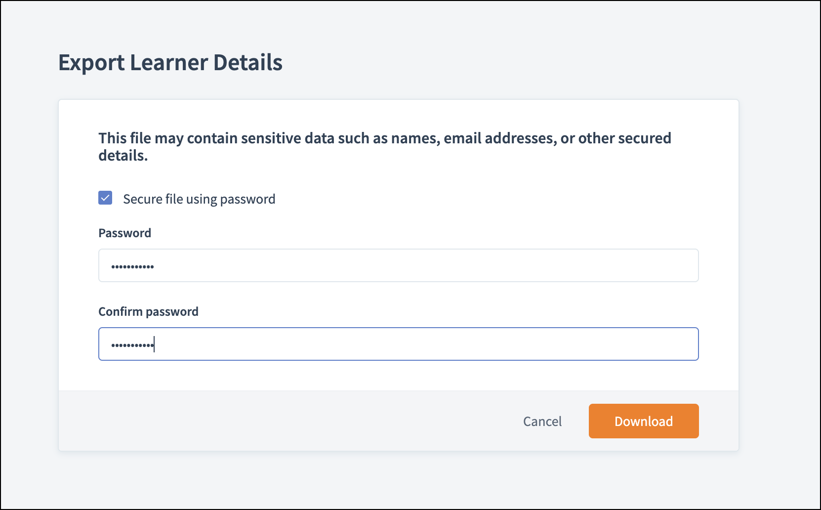Cancel the learner details export
The height and width of the screenshot is (510, 821).
[x=542, y=422]
